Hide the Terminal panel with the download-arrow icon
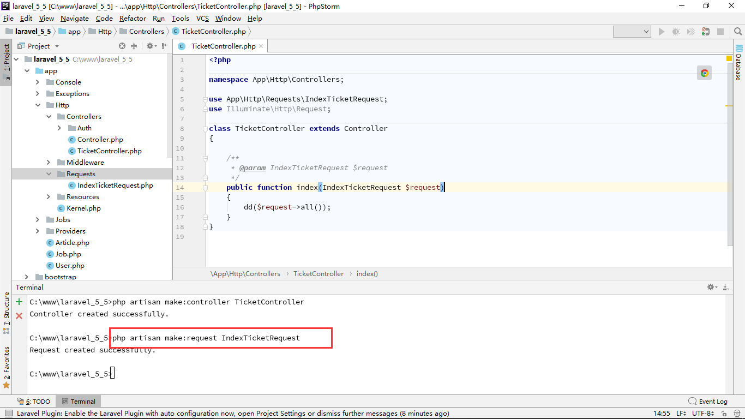The image size is (745, 419). point(726,287)
